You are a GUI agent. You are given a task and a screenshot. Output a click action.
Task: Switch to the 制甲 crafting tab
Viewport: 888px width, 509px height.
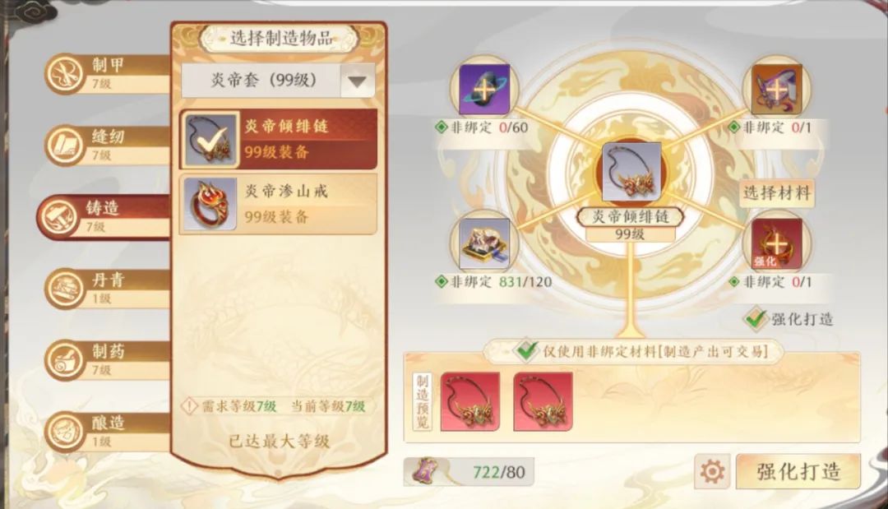pos(108,73)
